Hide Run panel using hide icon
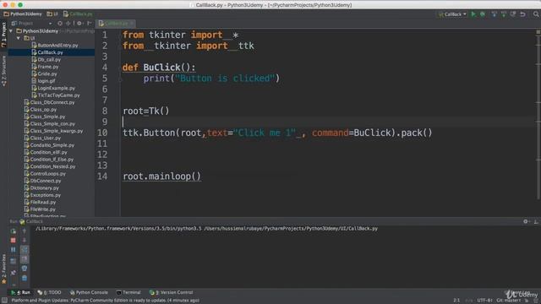The width and height of the screenshot is (541, 304). point(536,221)
